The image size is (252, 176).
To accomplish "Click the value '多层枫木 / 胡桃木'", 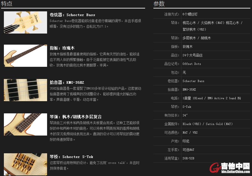I will point(197,38).
